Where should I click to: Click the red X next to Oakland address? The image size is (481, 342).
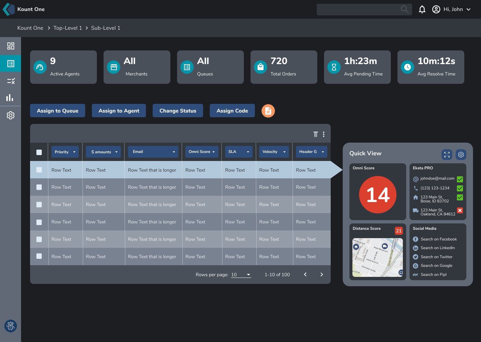(x=460, y=210)
